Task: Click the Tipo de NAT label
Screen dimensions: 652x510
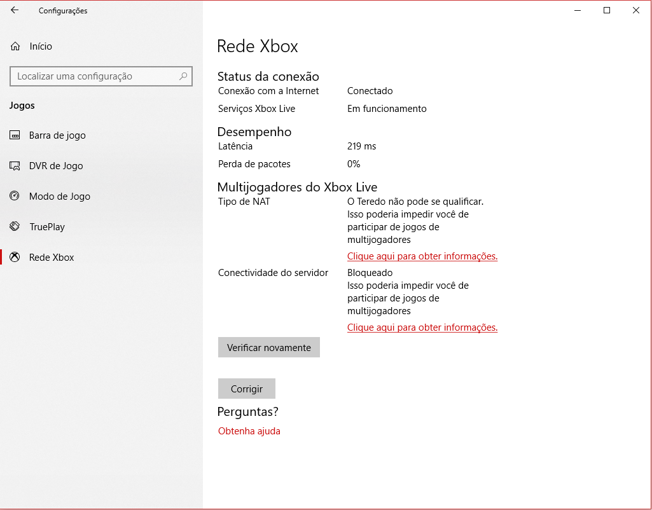Action: click(x=244, y=202)
